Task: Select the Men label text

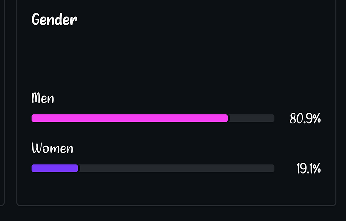Action: pyautogui.click(x=43, y=98)
